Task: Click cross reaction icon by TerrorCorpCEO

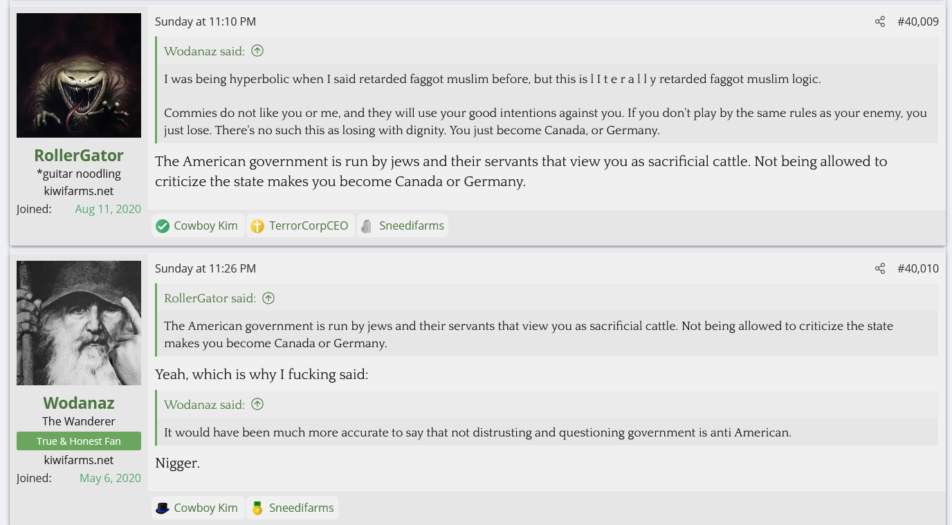Action: click(257, 225)
